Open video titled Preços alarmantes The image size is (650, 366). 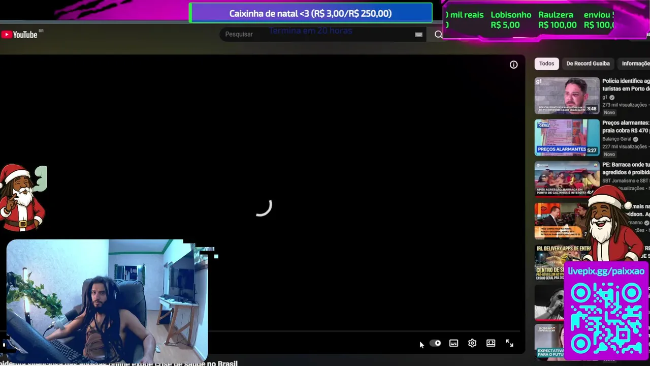click(626, 127)
